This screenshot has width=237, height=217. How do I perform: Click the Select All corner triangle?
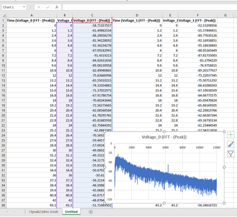click(x=4, y=15)
